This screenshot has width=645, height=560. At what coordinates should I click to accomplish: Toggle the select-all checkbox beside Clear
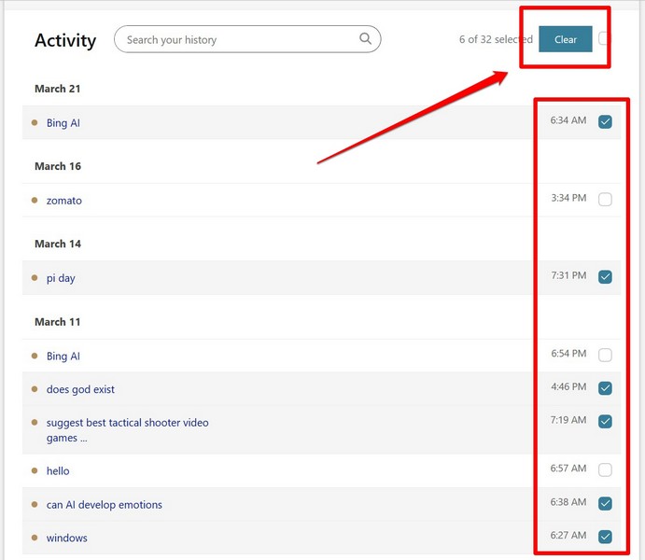click(604, 38)
